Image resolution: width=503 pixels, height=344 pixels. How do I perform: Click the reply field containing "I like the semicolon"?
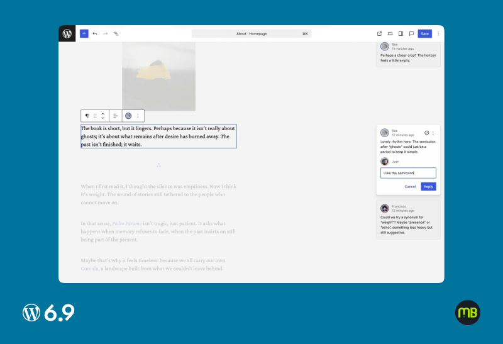(x=408, y=173)
